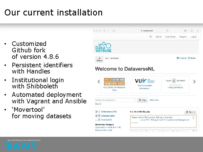Click the Search this dataverse field
This screenshot has width=203, height=152.
(x=115, y=100)
